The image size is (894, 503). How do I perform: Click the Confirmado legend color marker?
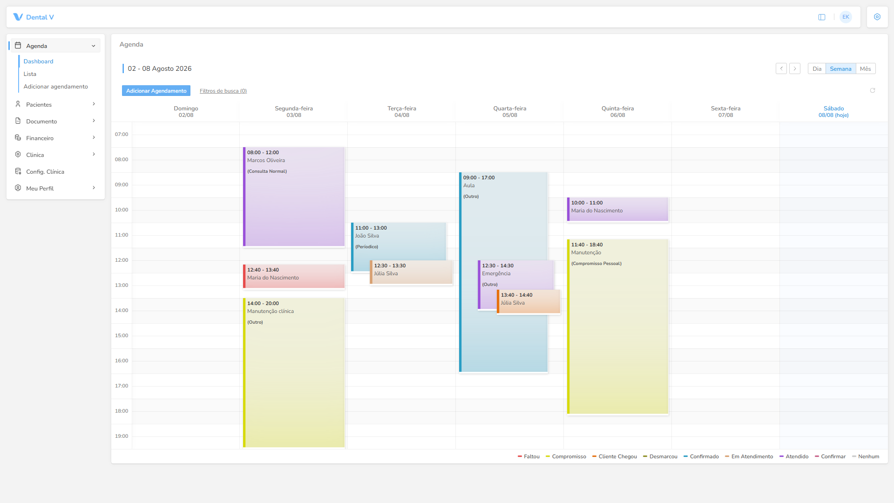(685, 456)
